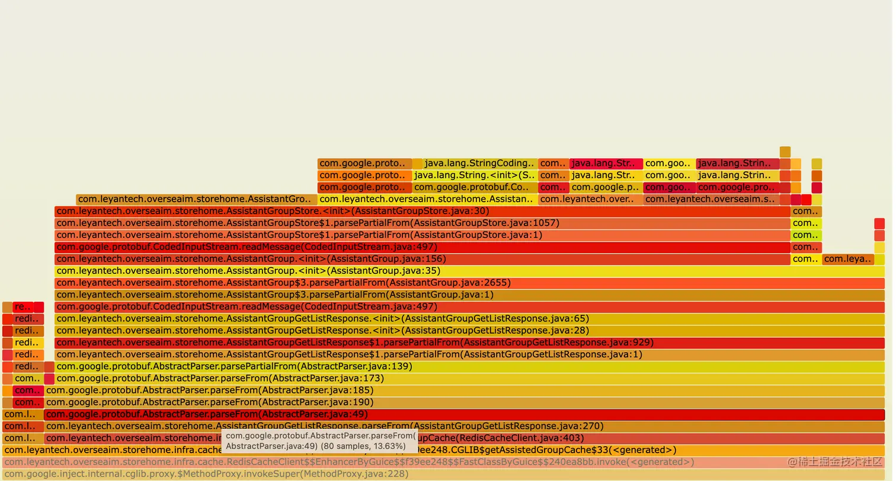
Task: Click the faded FastClassByGuice invoke(<generated>) frame
Action: point(443,462)
